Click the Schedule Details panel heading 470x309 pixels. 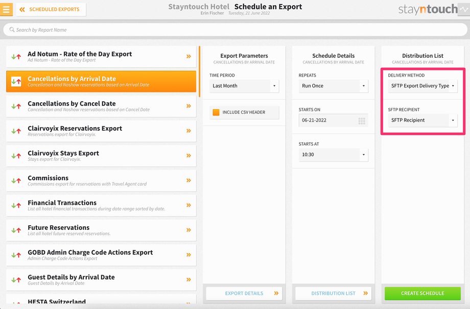pyautogui.click(x=333, y=56)
